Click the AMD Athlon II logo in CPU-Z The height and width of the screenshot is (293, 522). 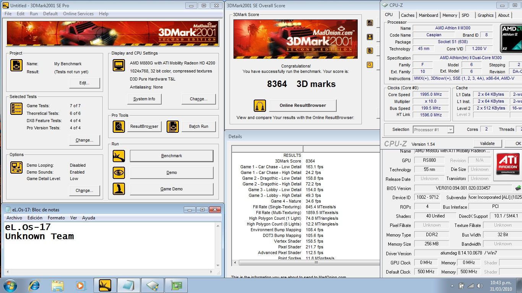coord(511,38)
